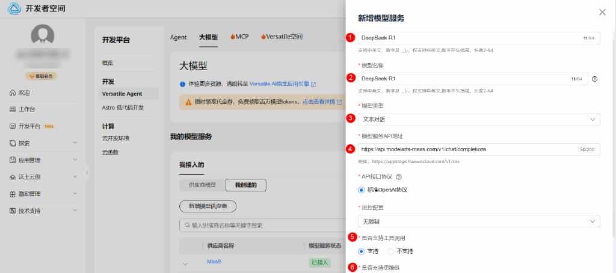Image resolution: width=616 pixels, height=273 pixels.
Task: Expand the 探索 menu chevron
Action: [x=75, y=143]
